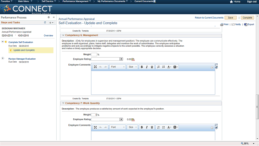
Task: Click the Sign out link
Action: point(252,2)
